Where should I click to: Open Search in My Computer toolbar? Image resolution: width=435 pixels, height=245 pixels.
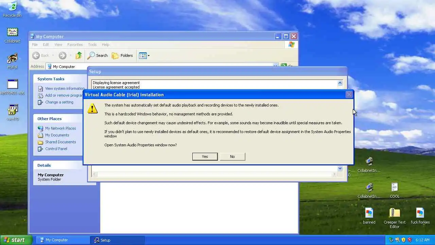(98, 55)
